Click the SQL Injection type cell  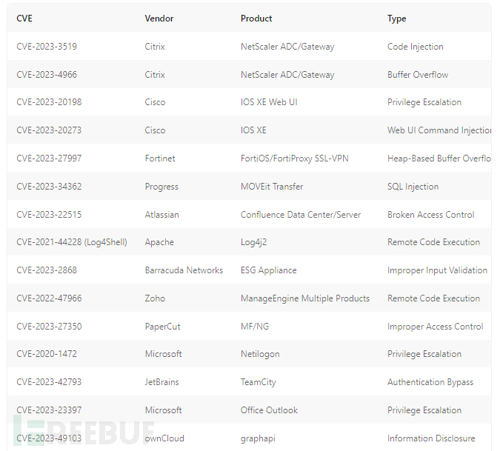413,187
